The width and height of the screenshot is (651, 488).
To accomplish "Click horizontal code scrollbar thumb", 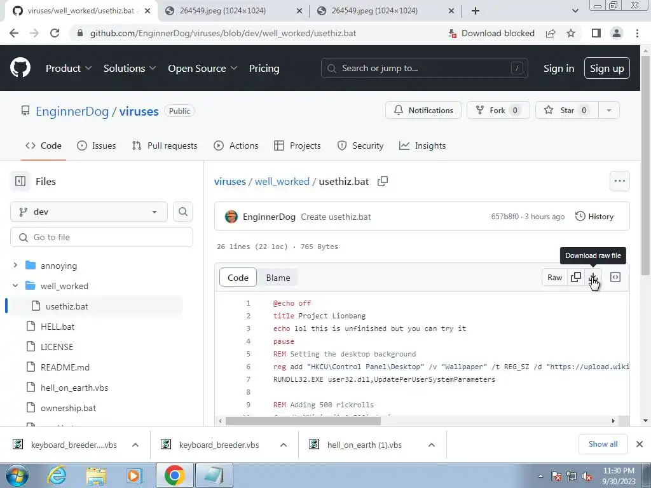I will point(303,421).
